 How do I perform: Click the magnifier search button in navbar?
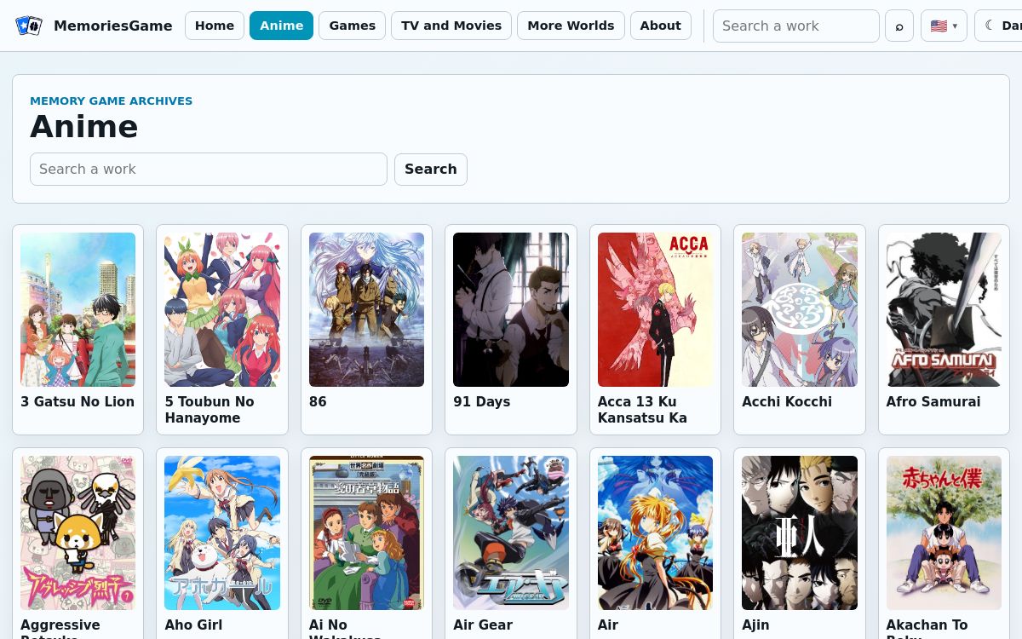[899, 26]
